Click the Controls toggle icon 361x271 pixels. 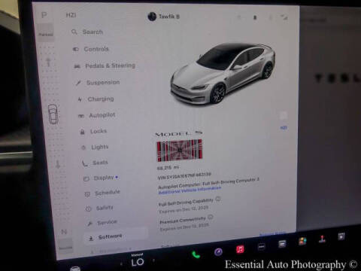coord(76,49)
